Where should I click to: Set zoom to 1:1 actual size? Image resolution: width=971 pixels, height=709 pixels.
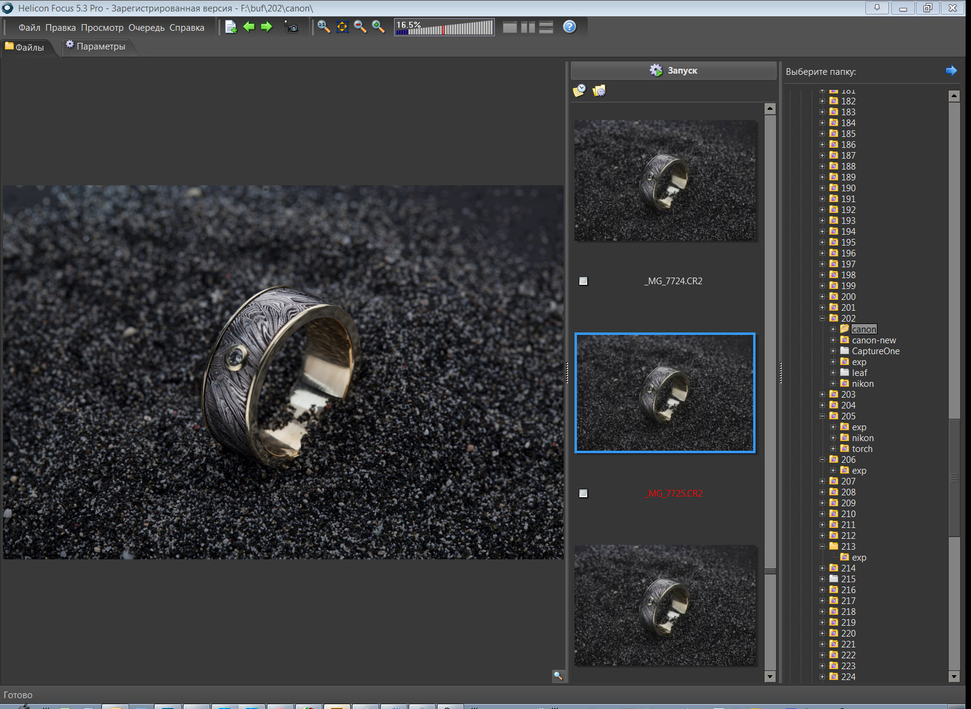[x=323, y=27]
